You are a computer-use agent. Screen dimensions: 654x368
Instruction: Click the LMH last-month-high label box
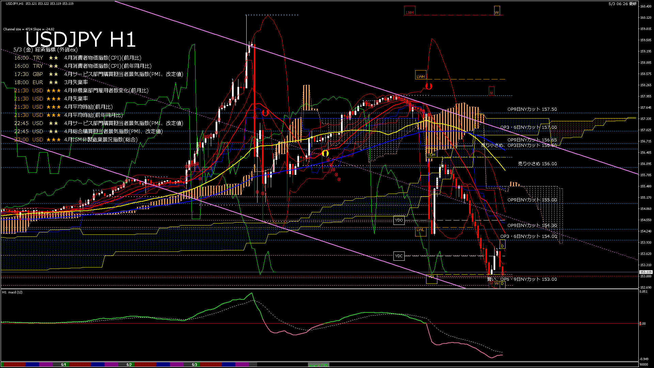(410, 11)
